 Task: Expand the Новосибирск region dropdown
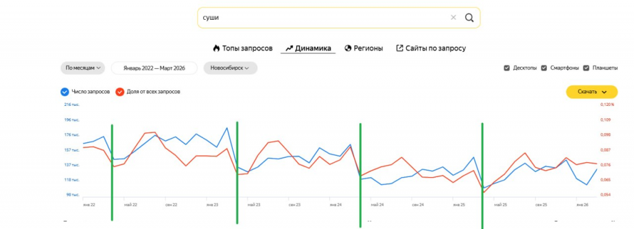tap(230, 68)
